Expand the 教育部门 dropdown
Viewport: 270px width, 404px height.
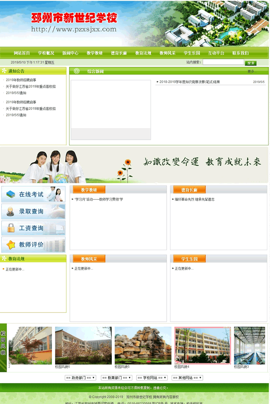(116, 378)
